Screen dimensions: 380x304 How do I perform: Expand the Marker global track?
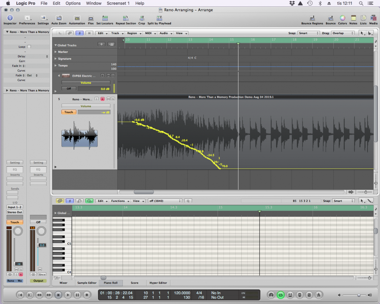pos(56,52)
